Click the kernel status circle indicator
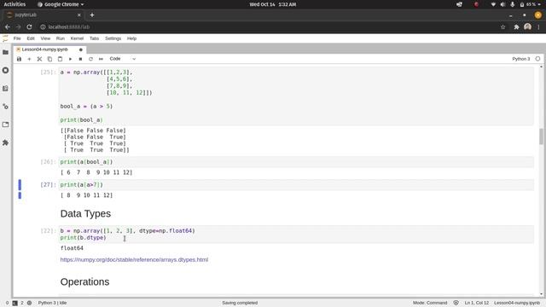 click(537, 59)
